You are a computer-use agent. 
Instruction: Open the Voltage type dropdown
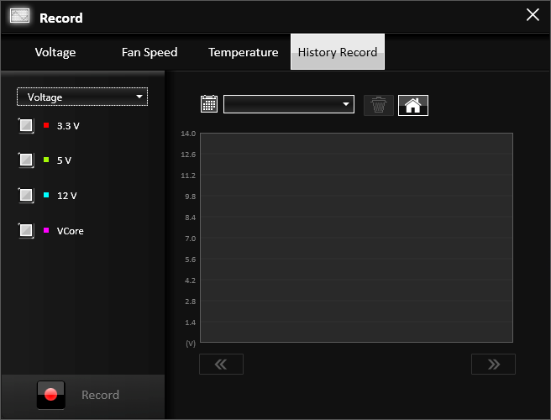click(x=82, y=97)
